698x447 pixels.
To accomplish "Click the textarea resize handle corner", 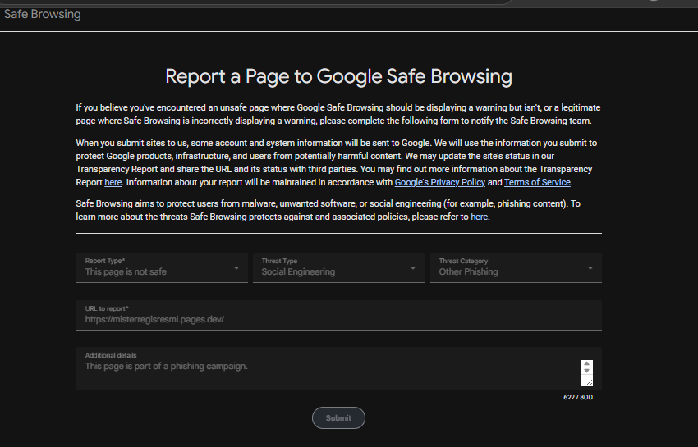I will 589,382.
